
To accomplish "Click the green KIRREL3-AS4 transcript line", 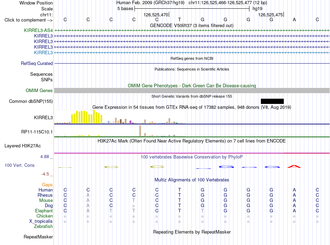I will pyautogui.click(x=192, y=31).
